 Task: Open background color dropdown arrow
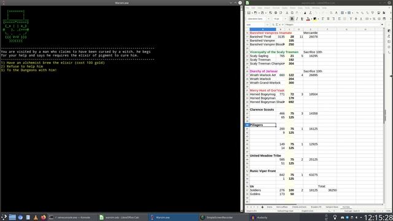(x=318, y=19)
